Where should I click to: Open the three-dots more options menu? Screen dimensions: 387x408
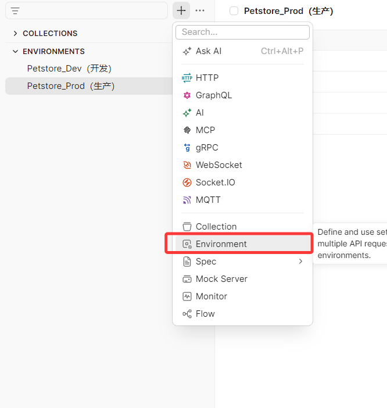(x=200, y=10)
